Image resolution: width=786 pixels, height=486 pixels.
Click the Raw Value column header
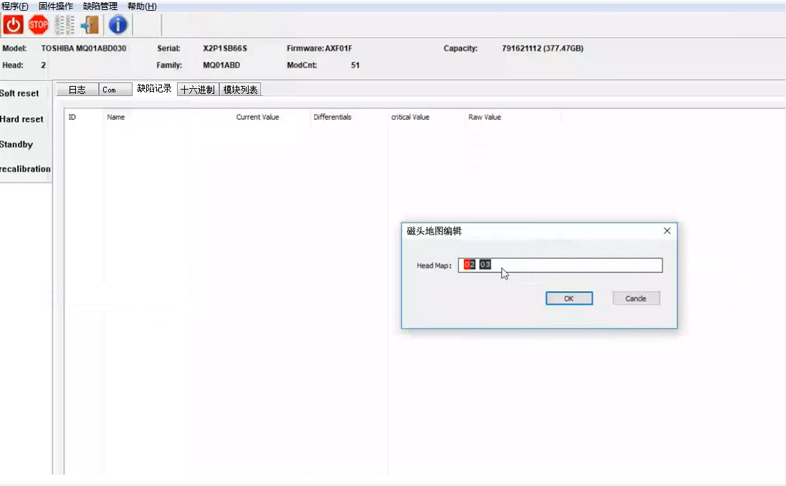(485, 117)
